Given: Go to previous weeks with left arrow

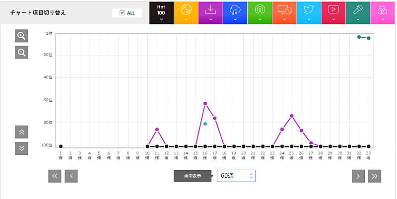Looking at the screenshot, I should point(71,176).
